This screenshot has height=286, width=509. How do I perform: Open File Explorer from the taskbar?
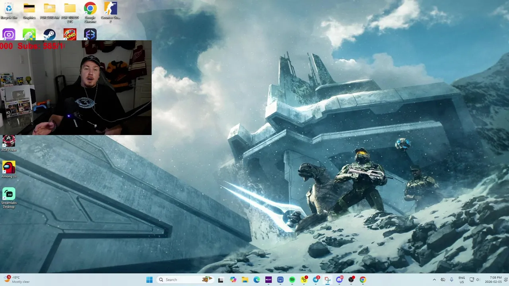[245, 280]
